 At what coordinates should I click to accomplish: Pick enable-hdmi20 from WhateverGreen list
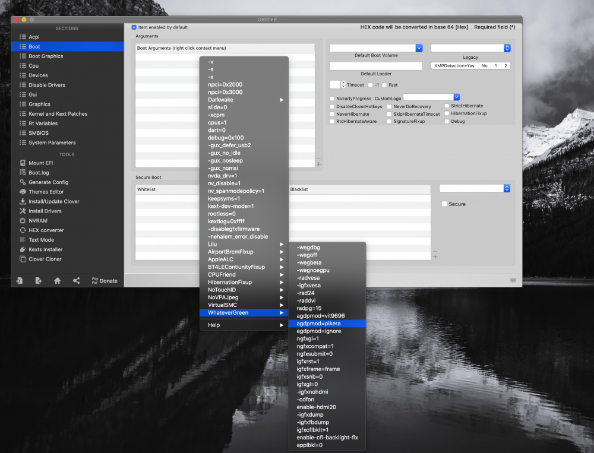(x=327, y=407)
